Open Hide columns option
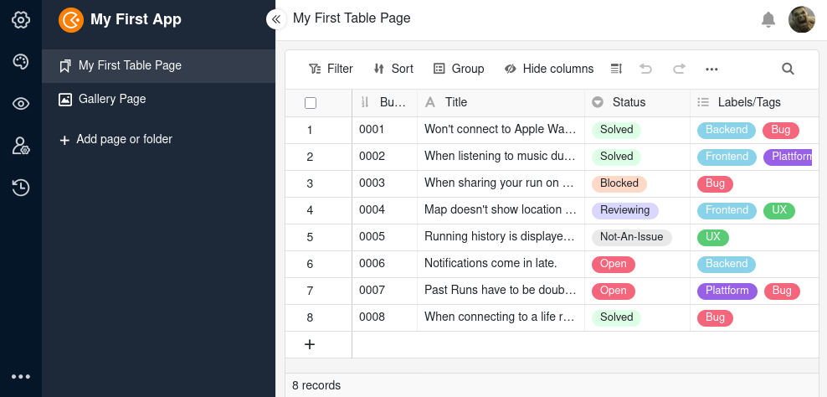This screenshot has height=397, width=827. click(548, 69)
